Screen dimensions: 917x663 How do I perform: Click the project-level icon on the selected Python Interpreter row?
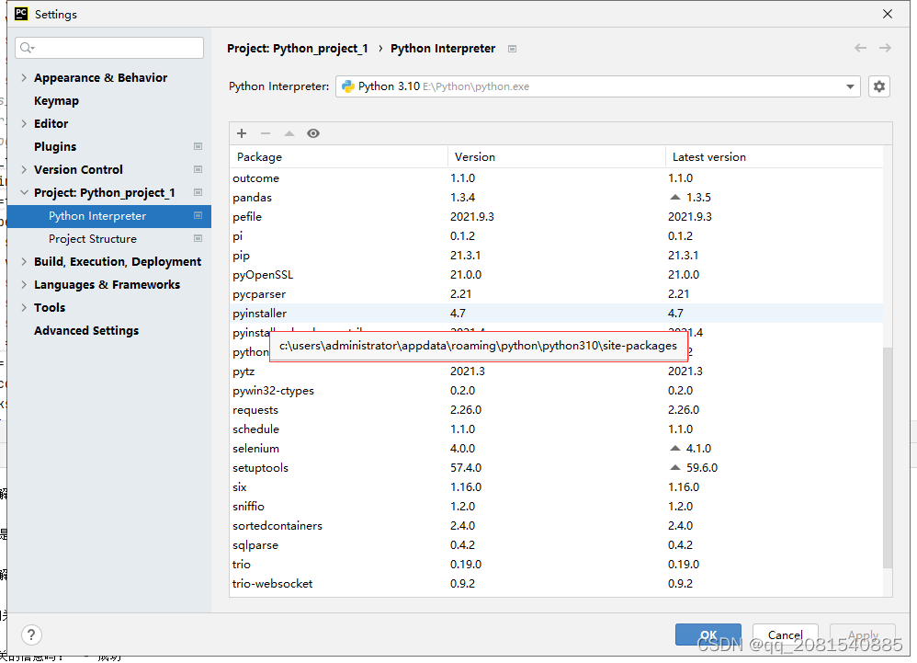click(x=198, y=216)
